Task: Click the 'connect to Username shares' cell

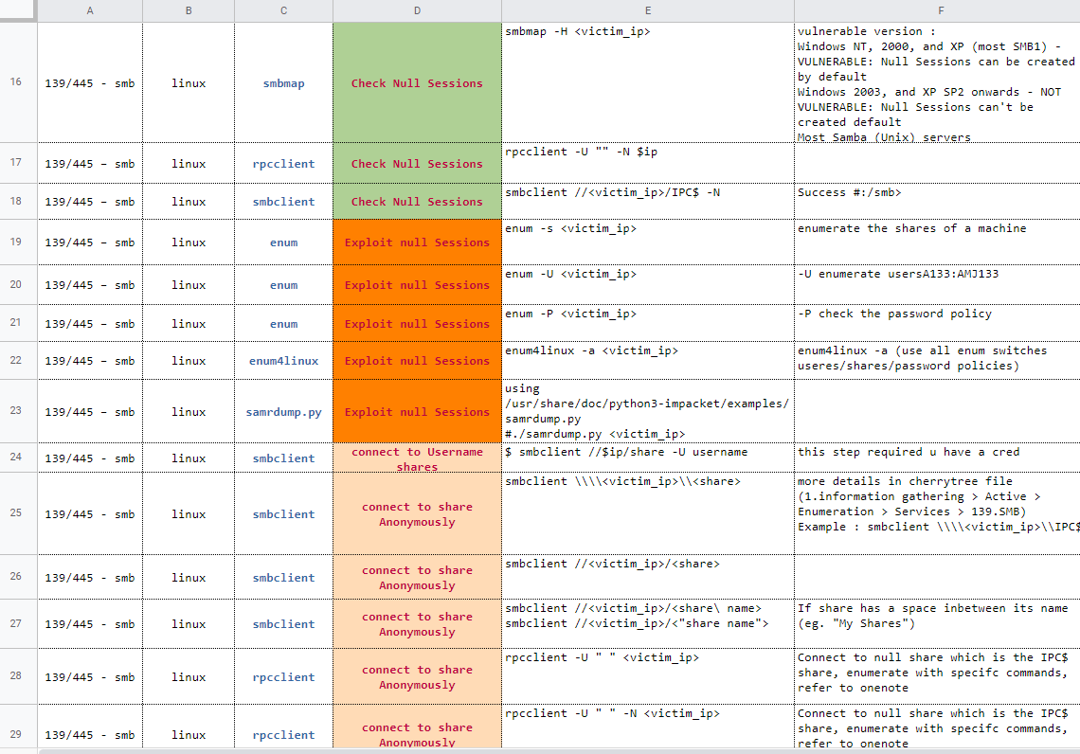Action: (x=417, y=458)
